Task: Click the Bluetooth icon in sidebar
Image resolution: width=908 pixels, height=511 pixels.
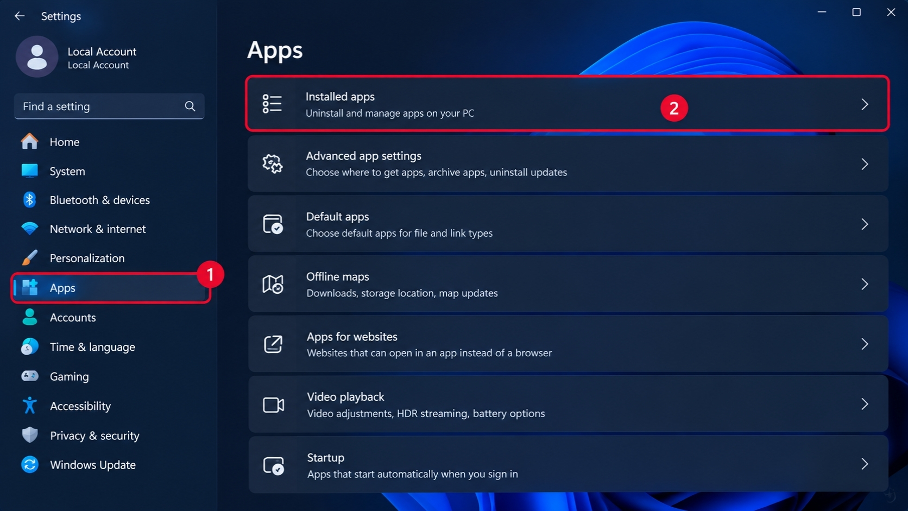Action: (30, 199)
